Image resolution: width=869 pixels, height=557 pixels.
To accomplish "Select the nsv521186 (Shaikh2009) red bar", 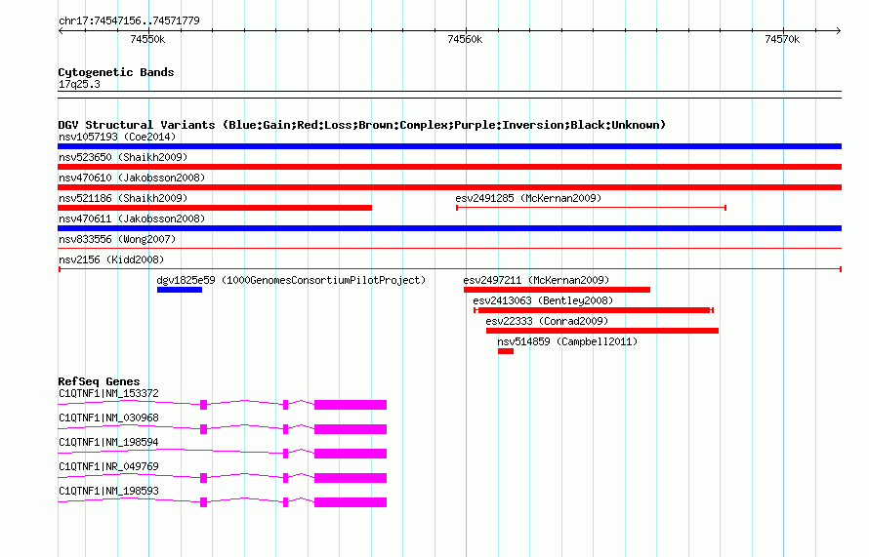I will pos(215,208).
